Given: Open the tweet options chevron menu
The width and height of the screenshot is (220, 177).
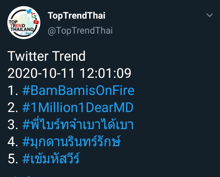Looking at the screenshot, I should tap(209, 16).
